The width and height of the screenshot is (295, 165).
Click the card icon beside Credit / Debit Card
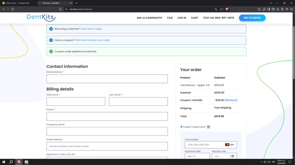[x=208, y=127]
